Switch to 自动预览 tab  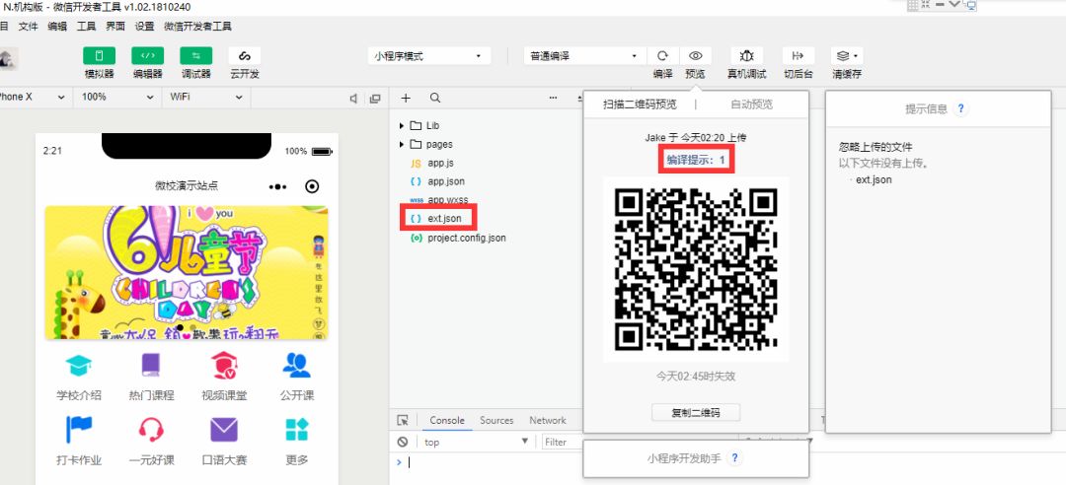click(751, 104)
